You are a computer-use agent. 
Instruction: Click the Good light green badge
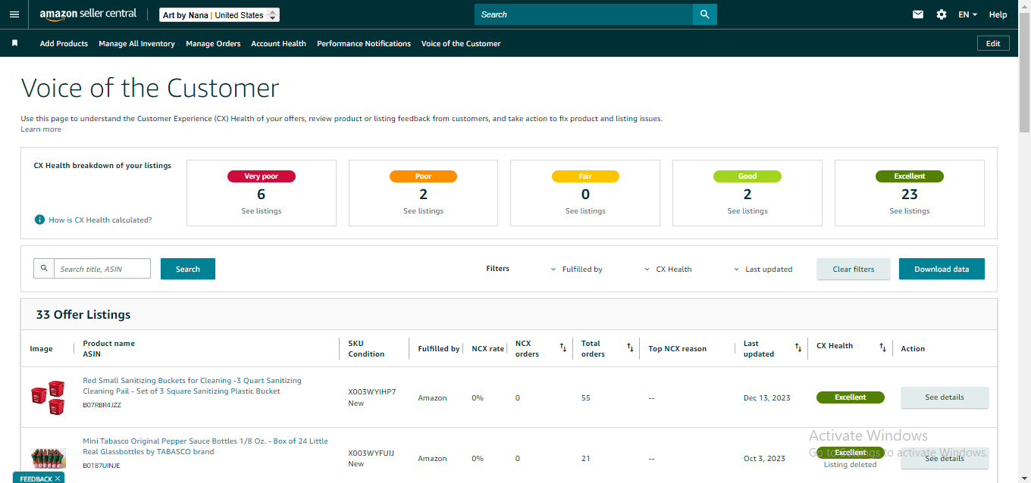[x=747, y=176]
